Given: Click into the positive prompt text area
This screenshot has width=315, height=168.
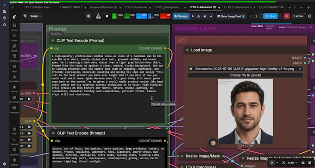Looking at the screenshot, I should (108, 89).
